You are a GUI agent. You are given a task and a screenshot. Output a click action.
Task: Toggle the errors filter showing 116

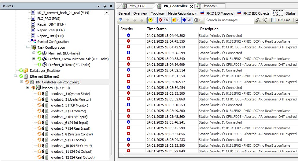click(164, 20)
